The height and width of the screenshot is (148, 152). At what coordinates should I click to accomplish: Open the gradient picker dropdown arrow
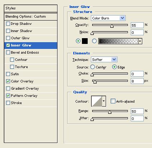click(x=140, y=41)
